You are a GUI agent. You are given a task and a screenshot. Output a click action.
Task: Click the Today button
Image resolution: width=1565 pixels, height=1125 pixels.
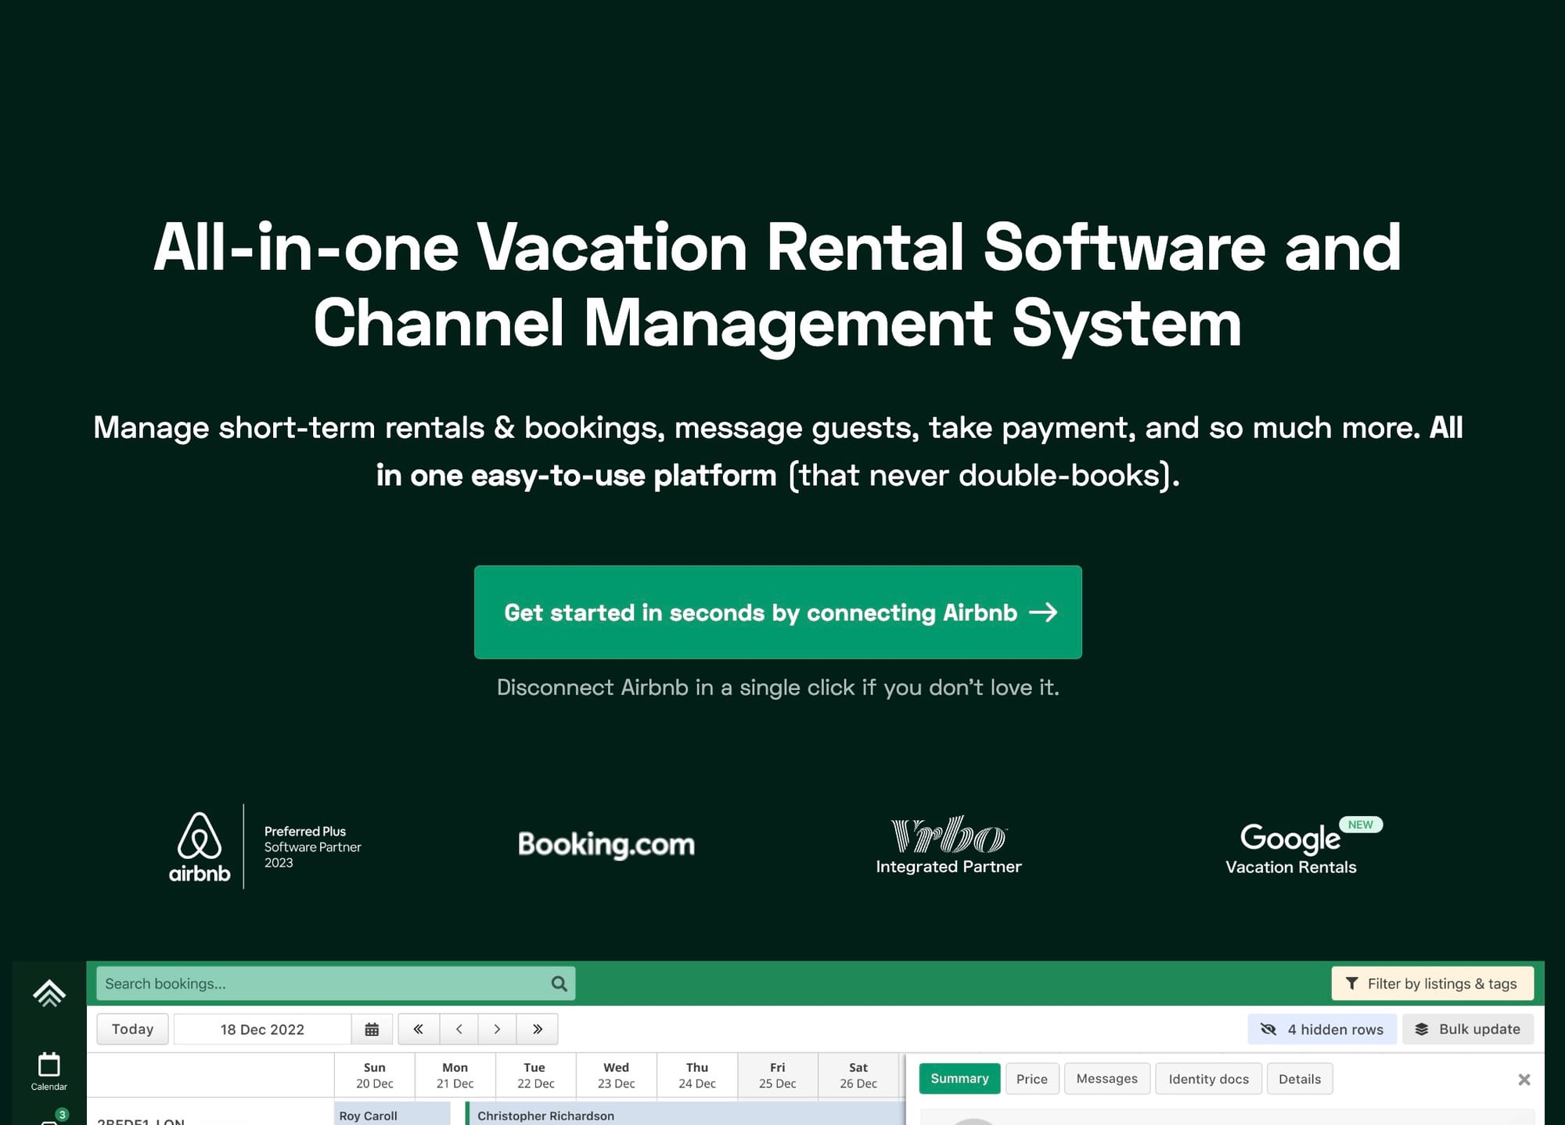(132, 1030)
